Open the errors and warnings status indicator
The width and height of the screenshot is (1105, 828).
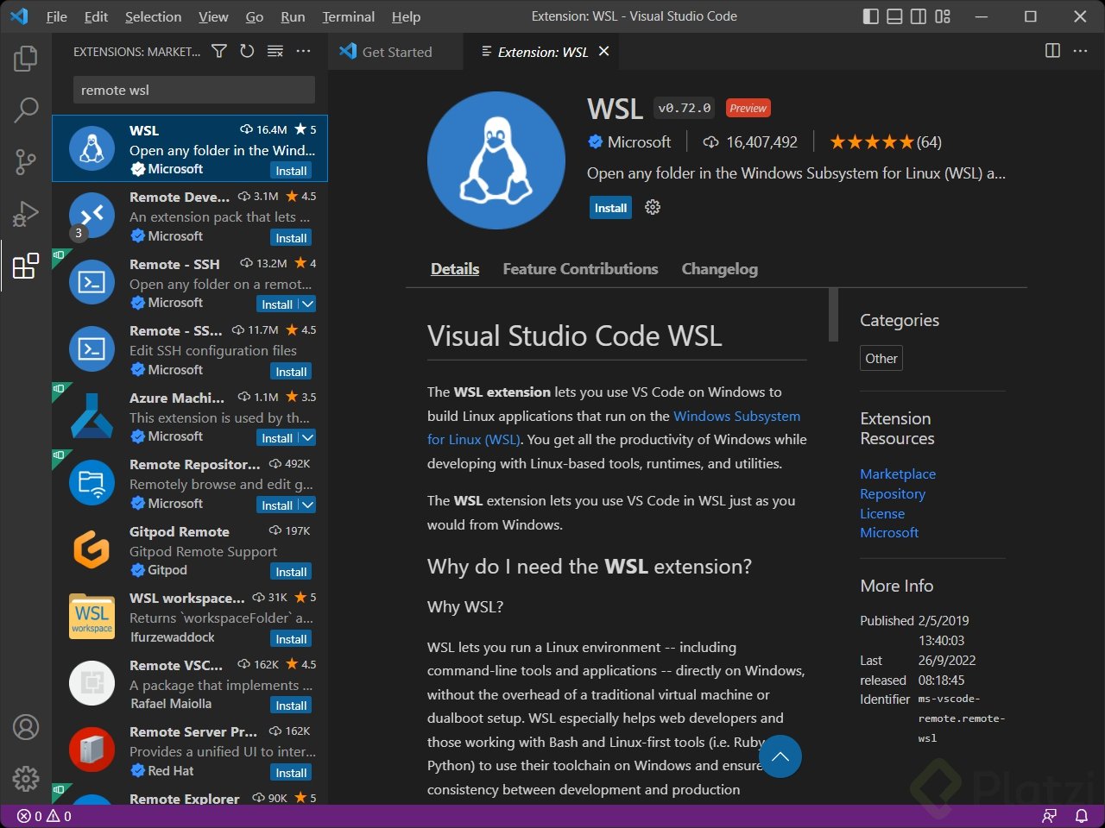pos(44,816)
